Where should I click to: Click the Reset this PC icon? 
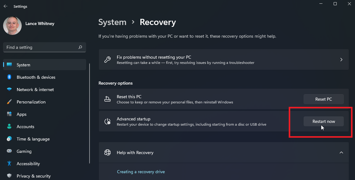click(107, 99)
